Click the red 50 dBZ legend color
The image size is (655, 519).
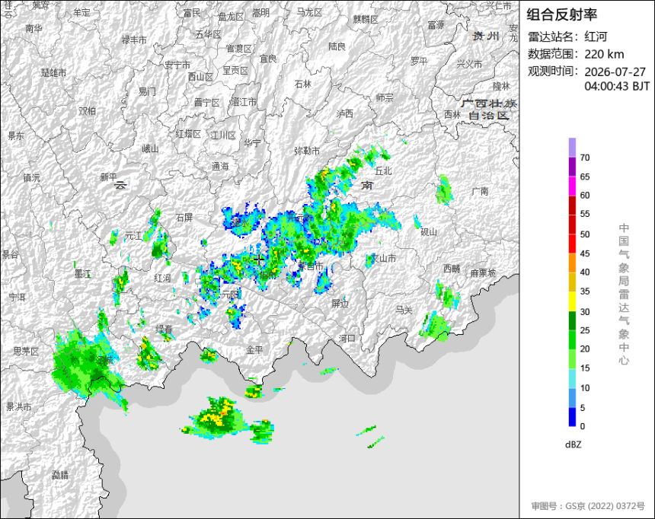coord(572,224)
